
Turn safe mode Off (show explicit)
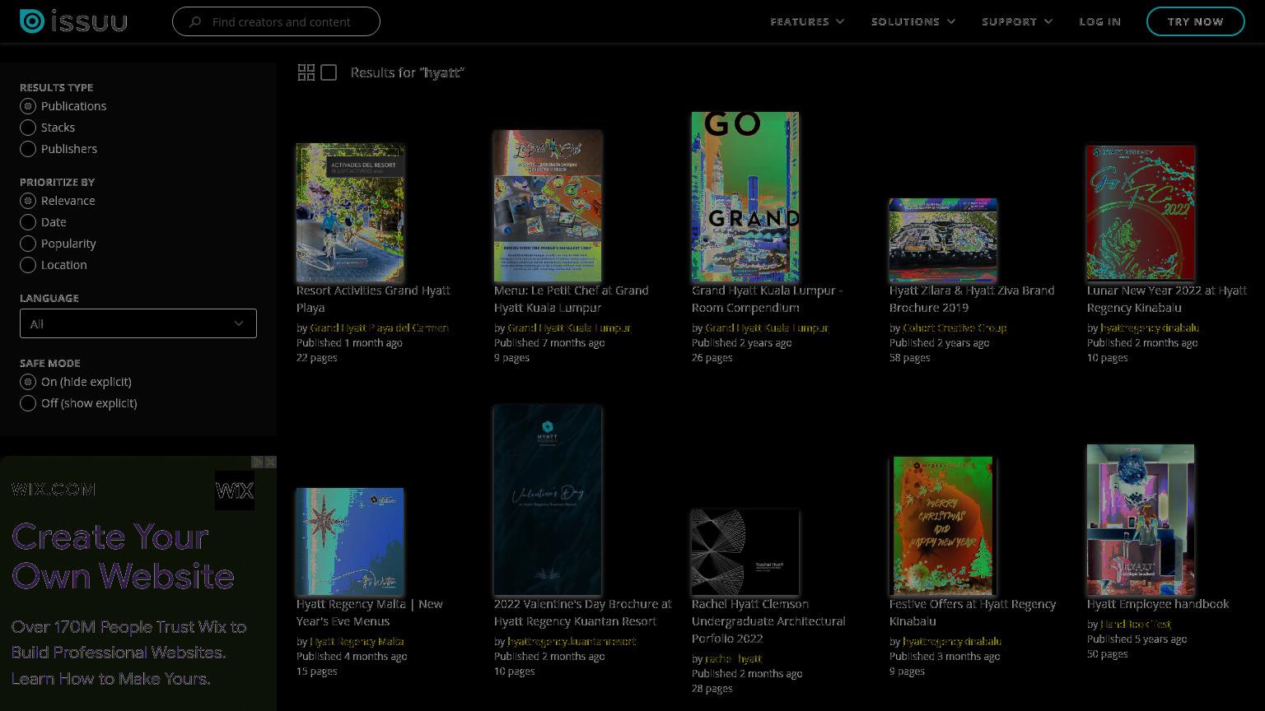click(28, 403)
